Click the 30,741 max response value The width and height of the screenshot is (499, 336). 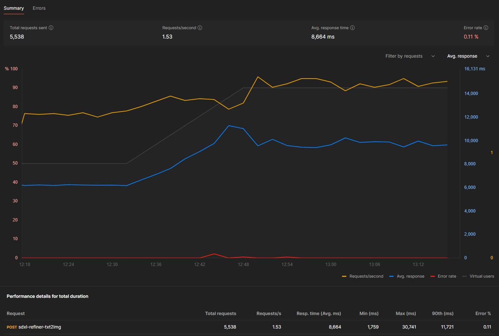409,327
